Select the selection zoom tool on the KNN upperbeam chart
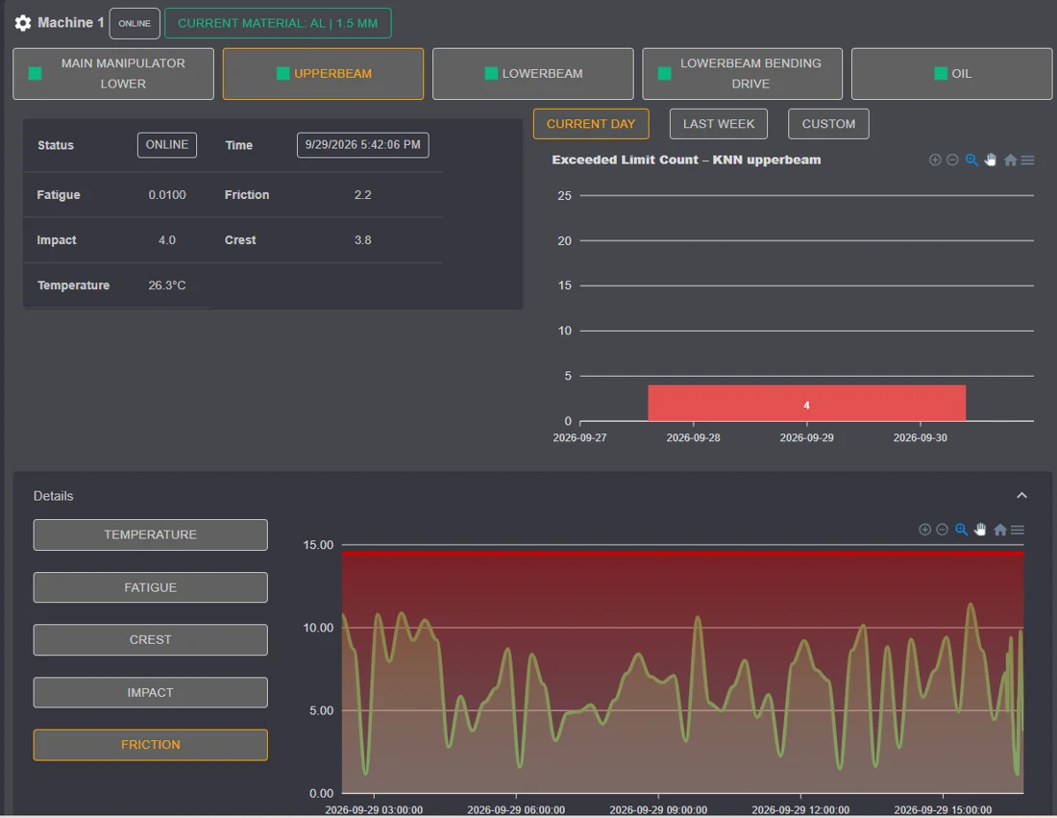 pos(971,160)
